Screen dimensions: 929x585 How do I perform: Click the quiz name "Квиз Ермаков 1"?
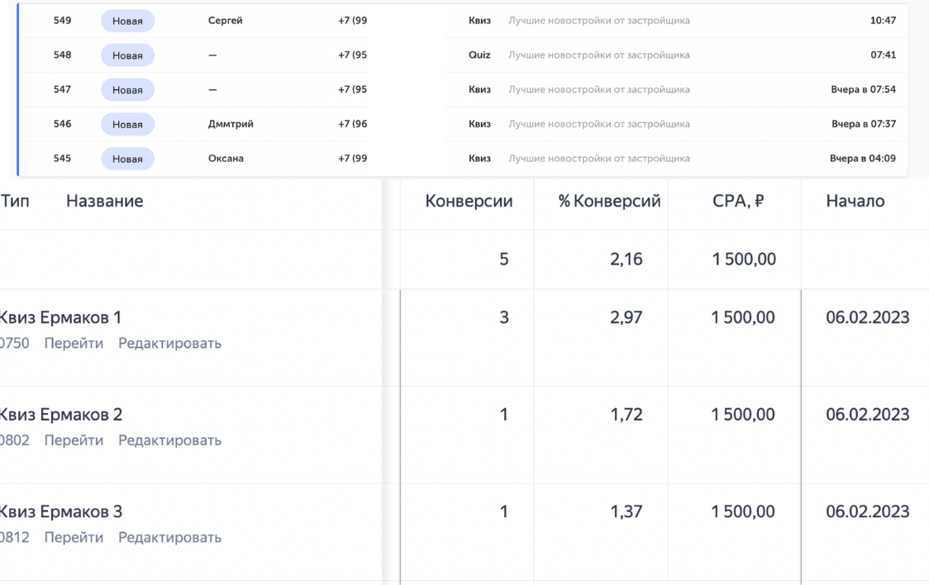tap(62, 317)
